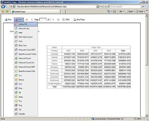Screen dimensions: 149x121
Task: Export report as Rich Text
Action: [26, 46]
